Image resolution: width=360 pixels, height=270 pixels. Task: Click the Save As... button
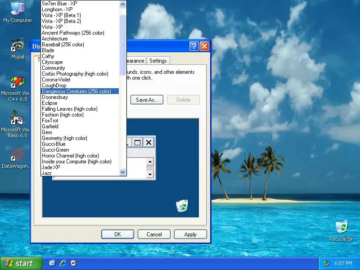pos(147,100)
